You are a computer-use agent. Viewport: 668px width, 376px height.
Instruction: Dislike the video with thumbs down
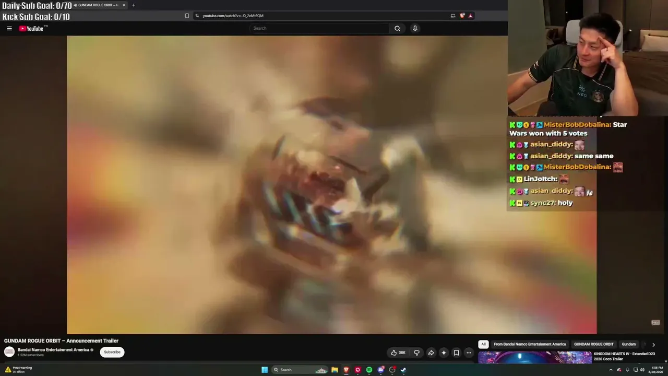[416, 352]
